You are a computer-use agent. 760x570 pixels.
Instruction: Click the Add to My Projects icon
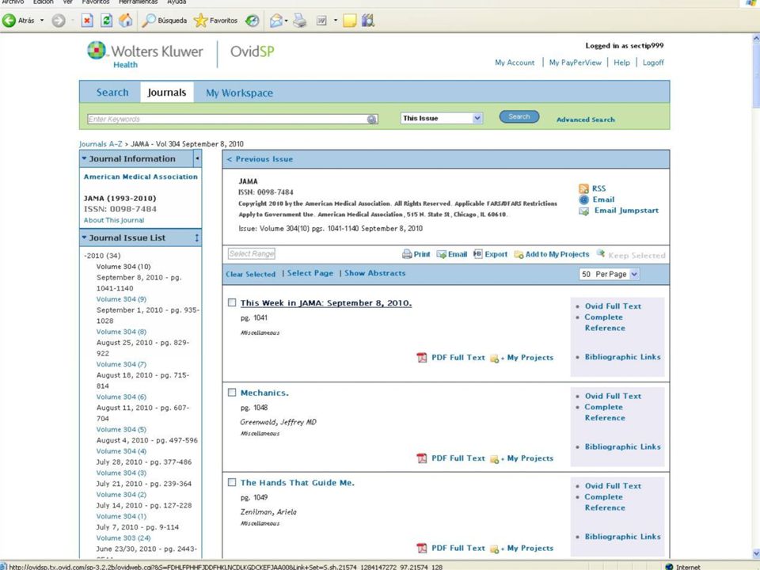pos(519,254)
